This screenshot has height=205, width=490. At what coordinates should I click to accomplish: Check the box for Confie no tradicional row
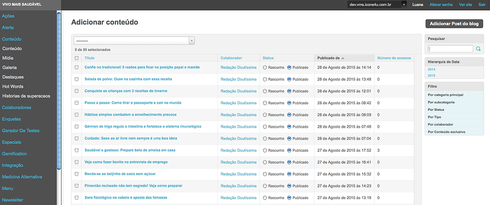pyautogui.click(x=76, y=67)
